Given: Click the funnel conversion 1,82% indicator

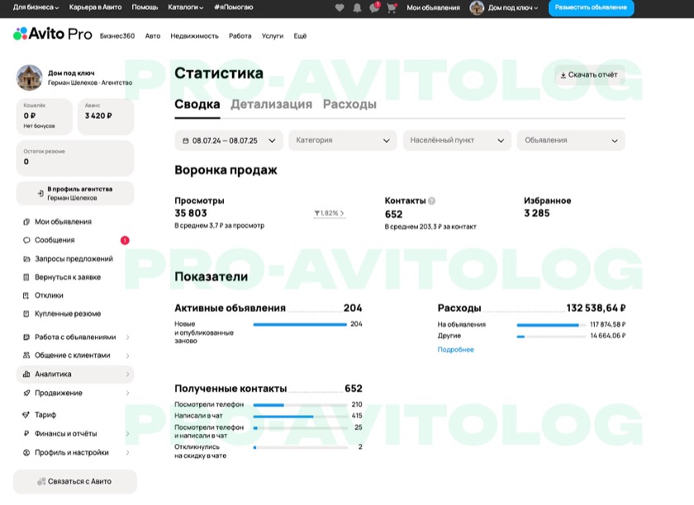Looking at the screenshot, I should [x=329, y=214].
